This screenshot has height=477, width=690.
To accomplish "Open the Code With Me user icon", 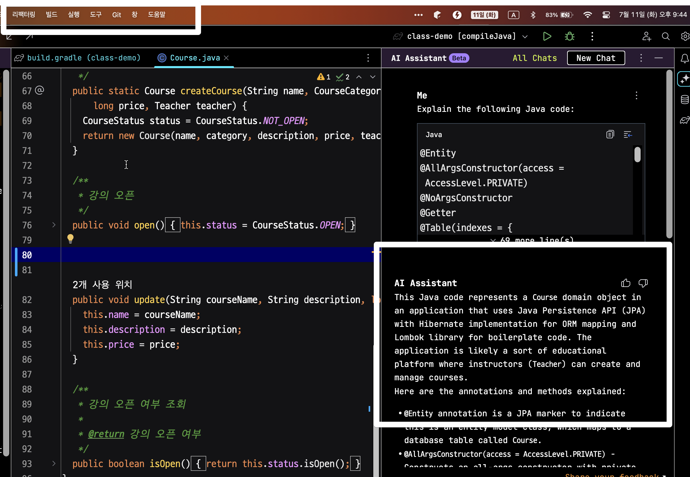I will (x=646, y=37).
